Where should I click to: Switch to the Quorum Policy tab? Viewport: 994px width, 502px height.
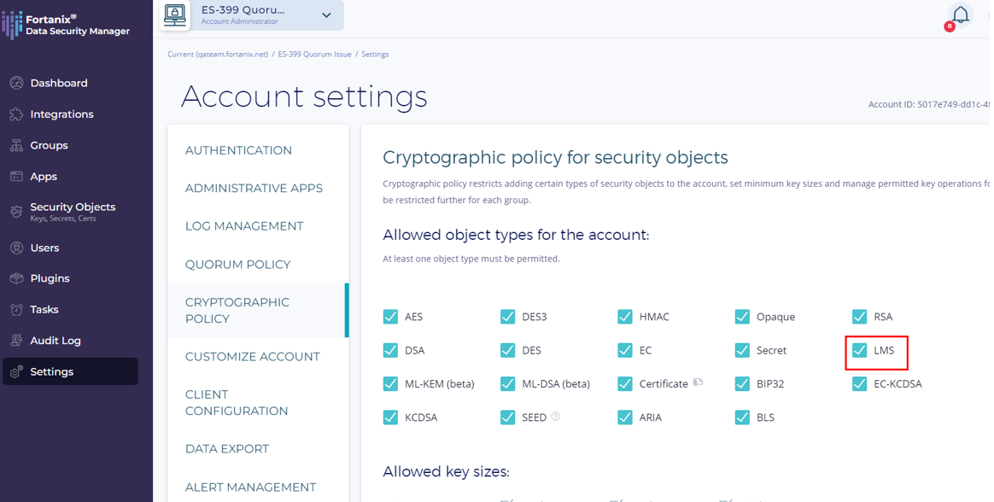point(237,265)
